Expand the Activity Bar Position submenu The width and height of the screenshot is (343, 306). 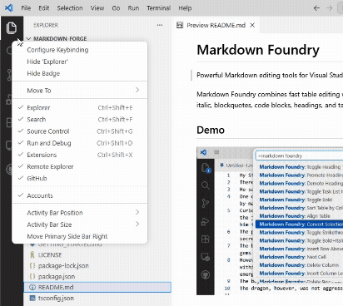pos(80,213)
